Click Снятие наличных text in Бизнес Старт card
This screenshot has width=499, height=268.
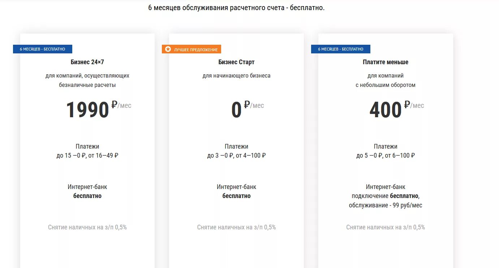click(236, 227)
